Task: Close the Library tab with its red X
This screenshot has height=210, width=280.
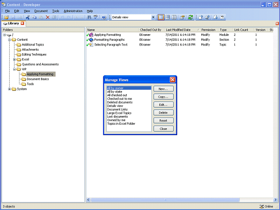Action: [22, 23]
